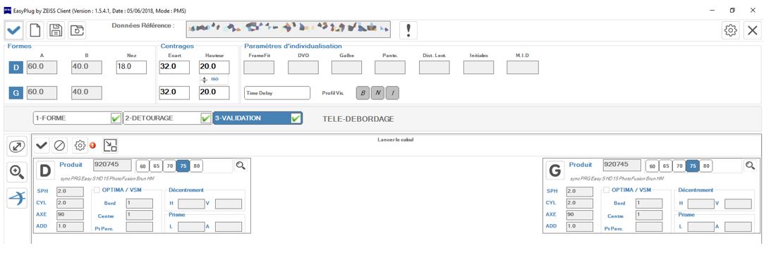Click the M.I.D parameter field
771x260 pixels.
tap(522, 68)
